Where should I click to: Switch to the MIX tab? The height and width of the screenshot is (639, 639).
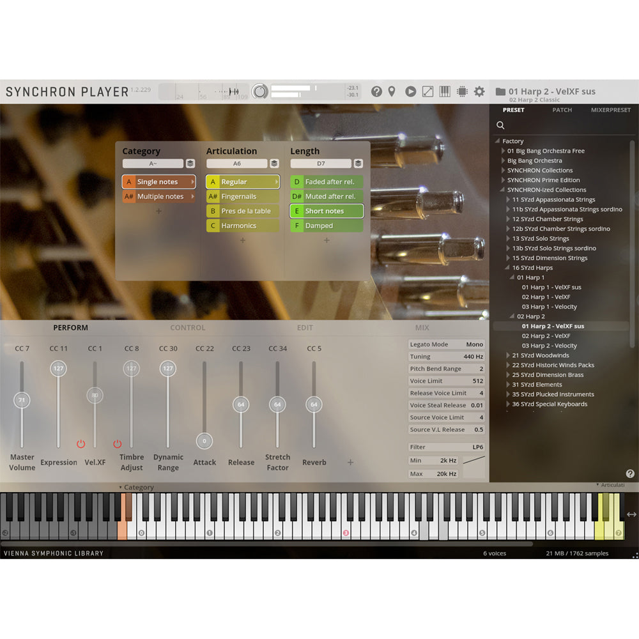pyautogui.click(x=422, y=328)
